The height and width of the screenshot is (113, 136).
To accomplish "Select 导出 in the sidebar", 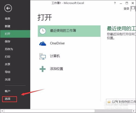I will coord(8,72).
